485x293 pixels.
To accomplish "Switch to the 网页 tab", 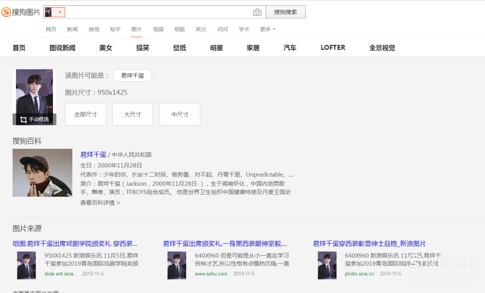I will click(51, 29).
